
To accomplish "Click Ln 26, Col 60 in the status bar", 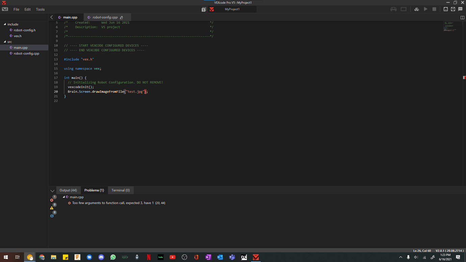I will point(422,251).
